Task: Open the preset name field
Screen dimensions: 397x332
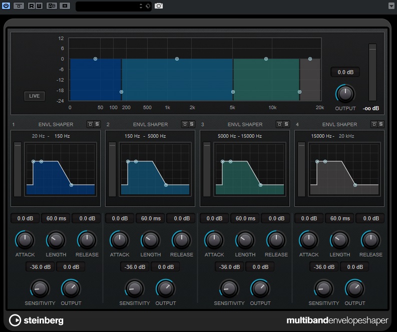Action: pyautogui.click(x=107, y=6)
